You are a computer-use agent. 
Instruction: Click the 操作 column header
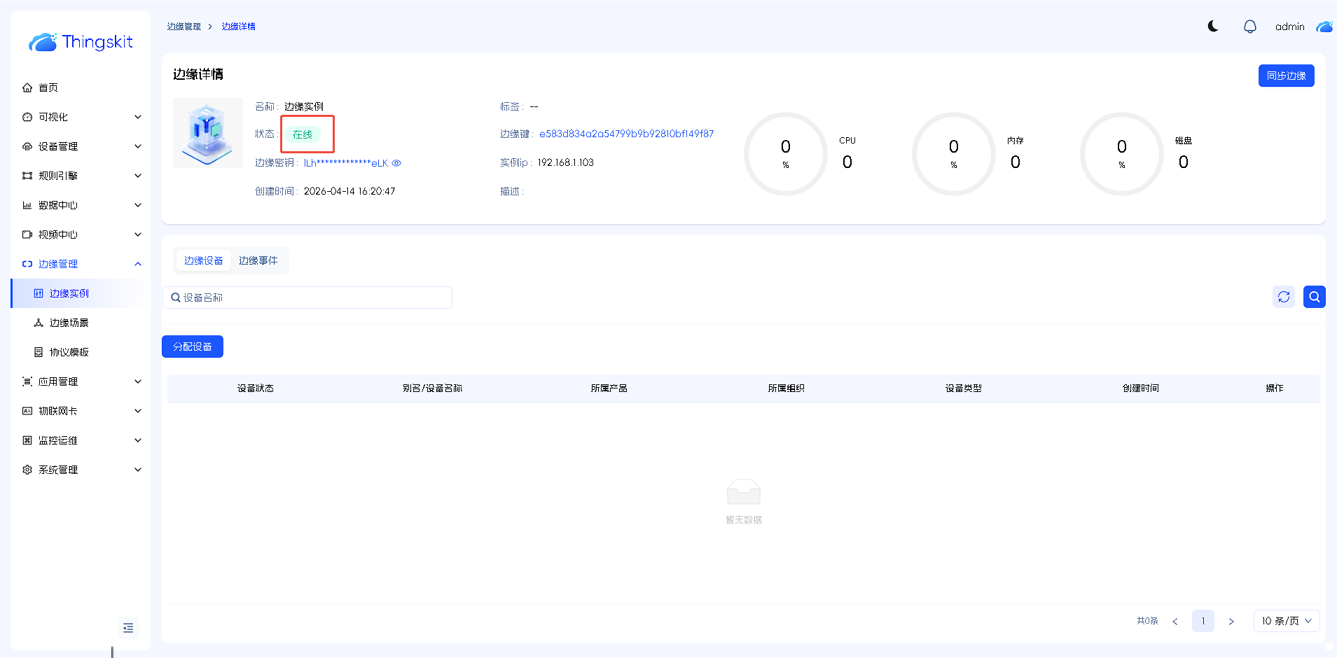click(1275, 388)
